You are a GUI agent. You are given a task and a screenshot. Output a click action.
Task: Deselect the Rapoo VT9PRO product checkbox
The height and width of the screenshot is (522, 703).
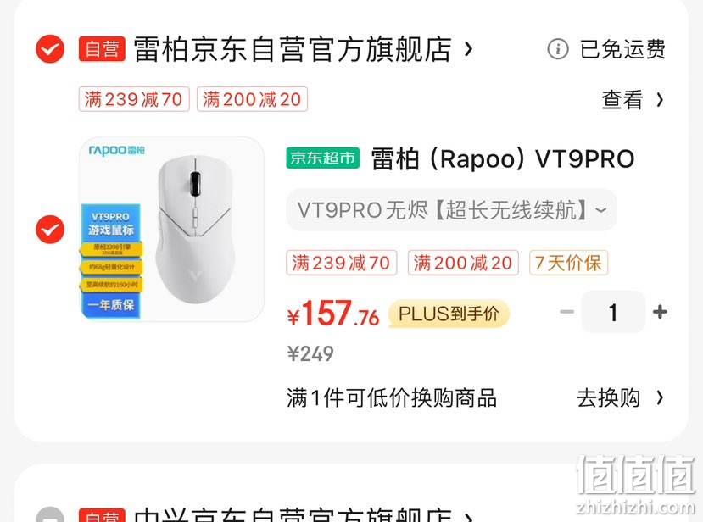point(50,230)
